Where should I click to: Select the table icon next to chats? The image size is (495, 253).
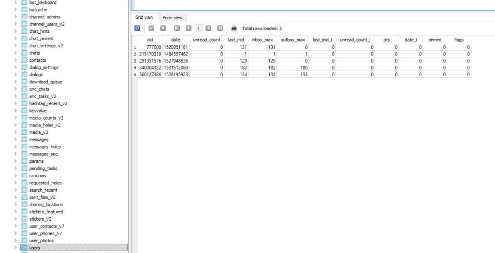24,53
